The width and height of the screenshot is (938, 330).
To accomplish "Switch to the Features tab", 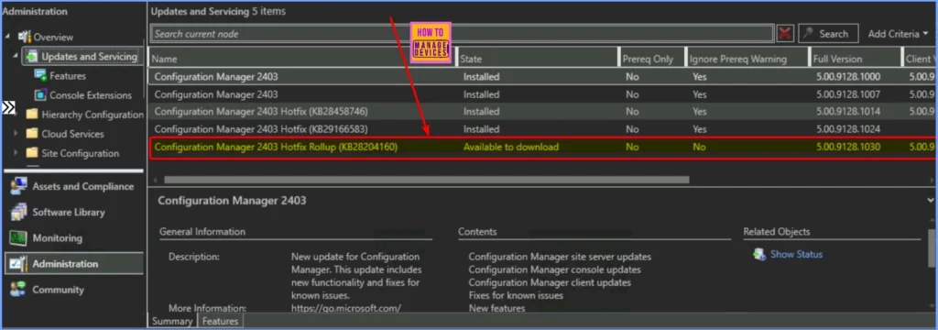I will click(x=220, y=322).
